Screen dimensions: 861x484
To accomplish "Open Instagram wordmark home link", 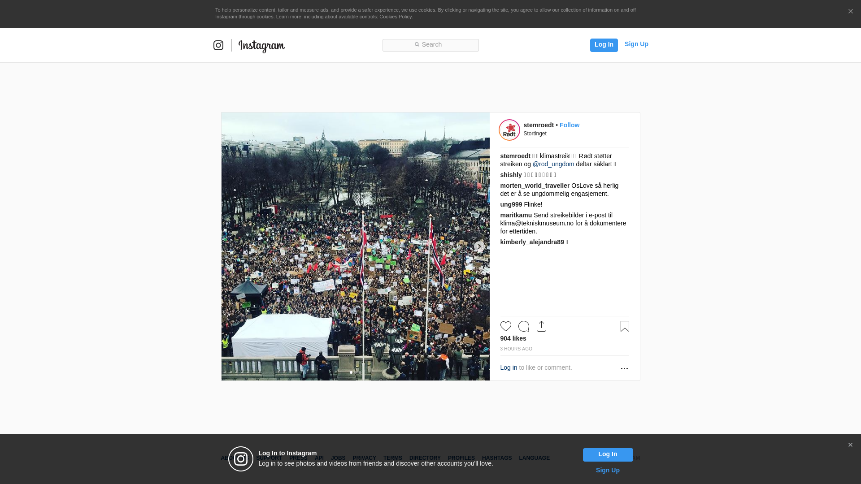I will click(x=261, y=46).
